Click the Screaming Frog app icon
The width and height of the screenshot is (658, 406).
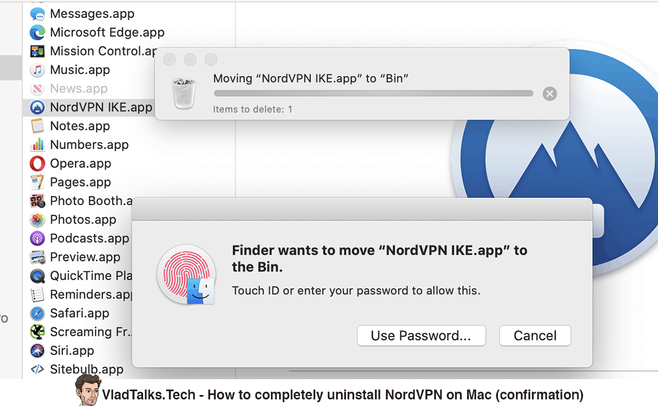(37, 332)
